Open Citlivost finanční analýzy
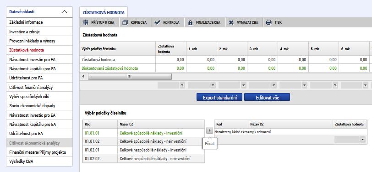The height and width of the screenshot is (172, 372). click(39, 88)
